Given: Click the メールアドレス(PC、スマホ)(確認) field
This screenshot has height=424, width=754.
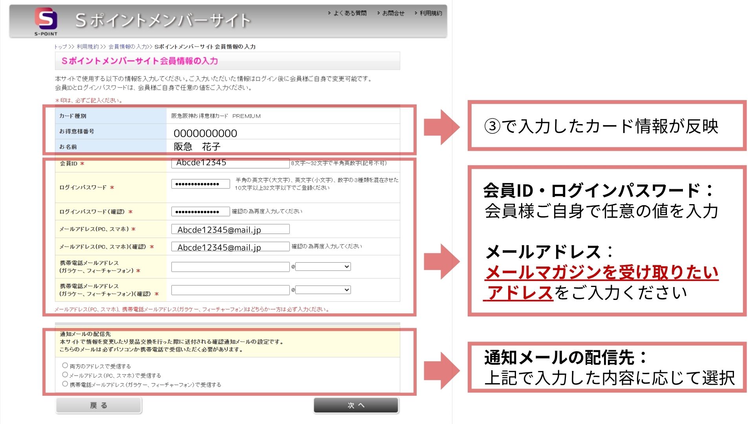Looking at the screenshot, I should [x=230, y=247].
